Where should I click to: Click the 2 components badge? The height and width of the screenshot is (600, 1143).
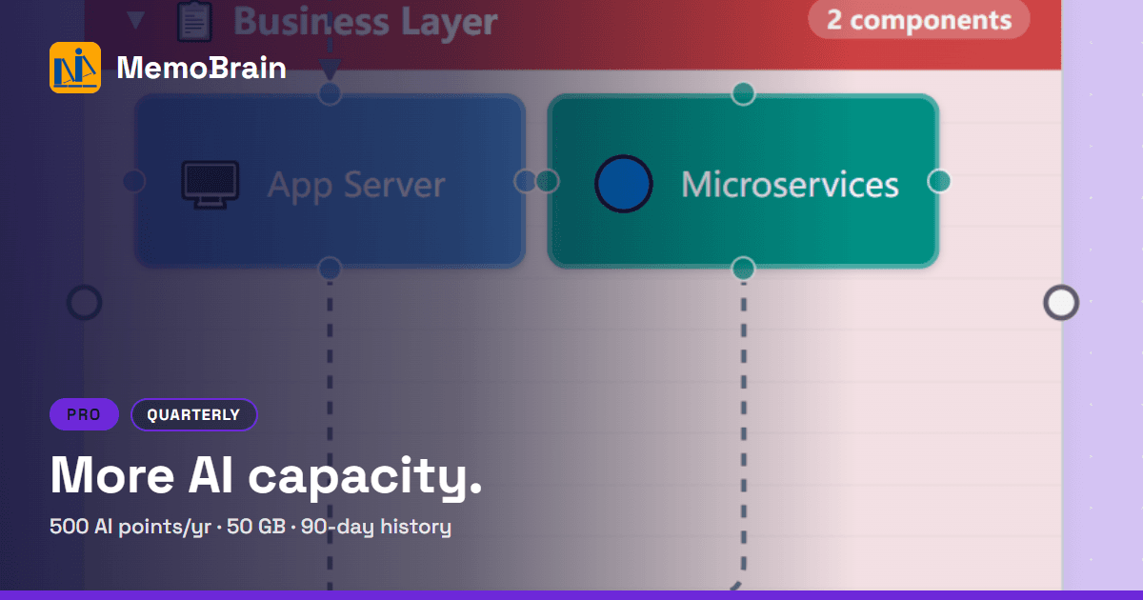pyautogui.click(x=919, y=20)
